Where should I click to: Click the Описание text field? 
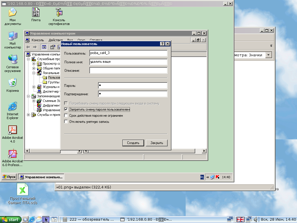(128, 71)
